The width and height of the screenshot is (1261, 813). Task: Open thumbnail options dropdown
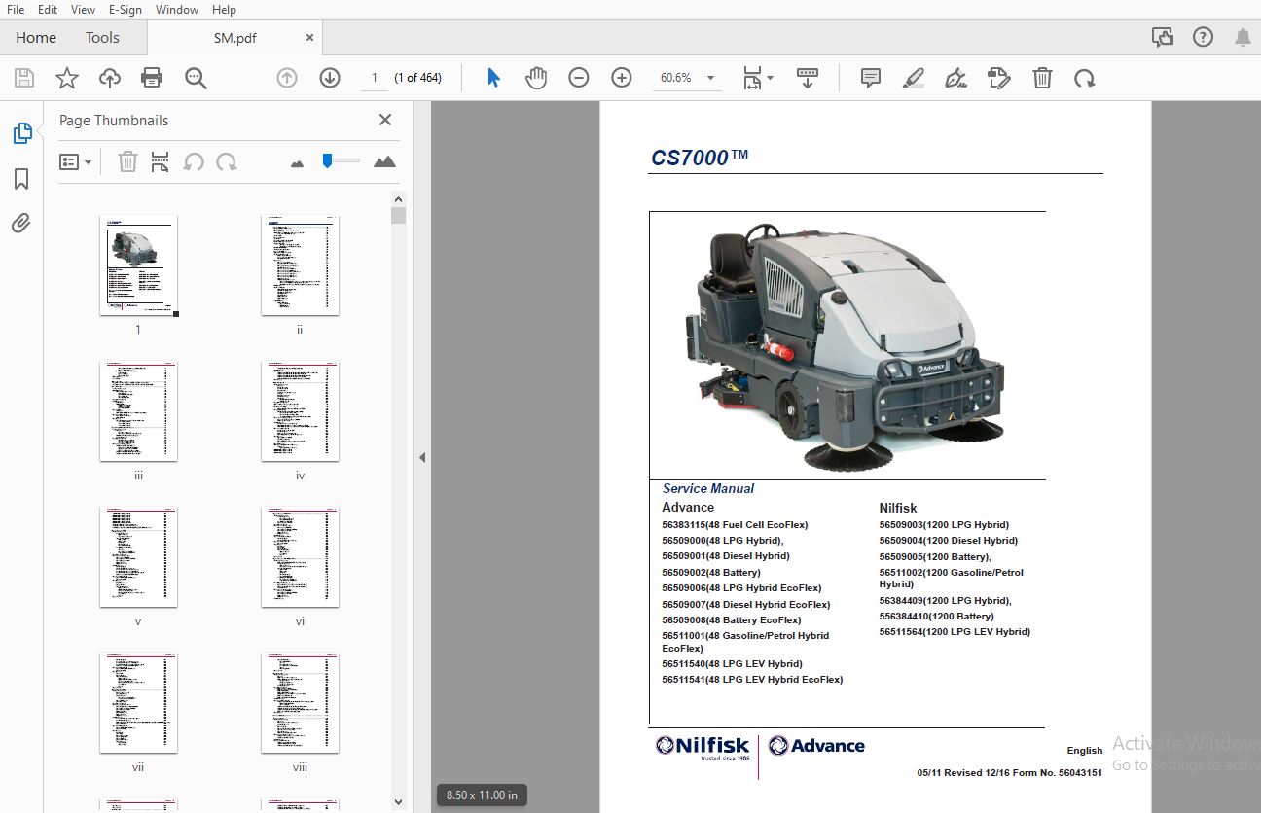[76, 162]
